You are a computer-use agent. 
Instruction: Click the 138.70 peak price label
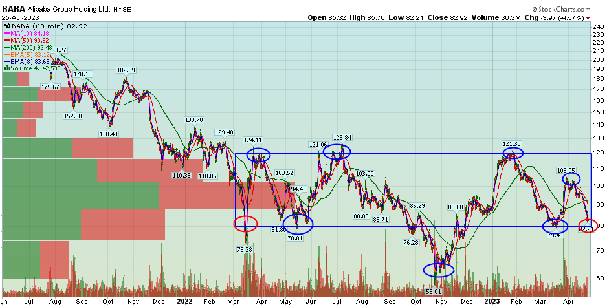pos(194,120)
